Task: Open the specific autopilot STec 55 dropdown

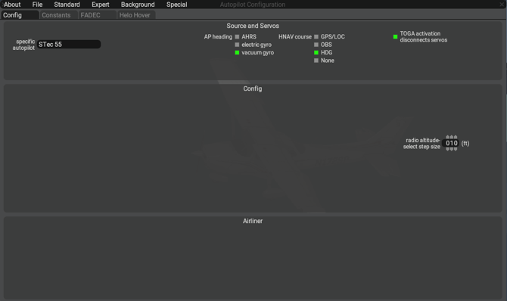Action: pyautogui.click(x=69, y=45)
